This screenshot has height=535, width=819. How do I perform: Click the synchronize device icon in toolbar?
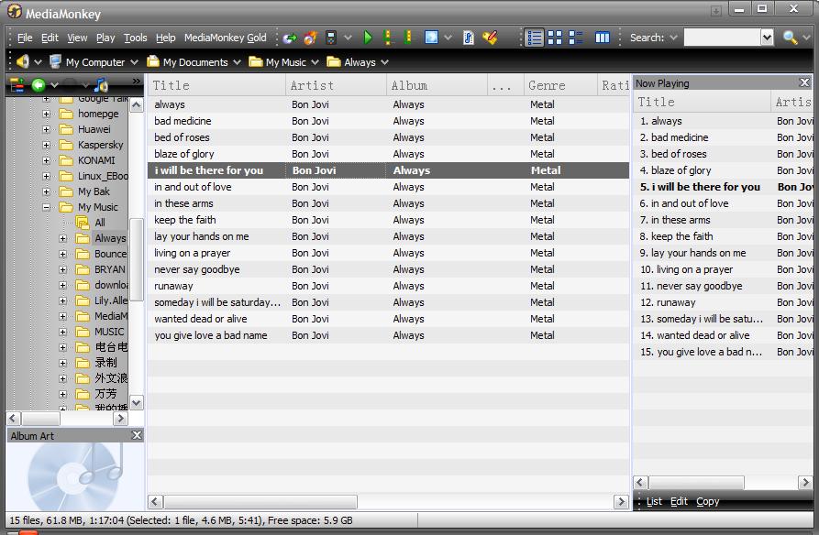tap(290, 38)
